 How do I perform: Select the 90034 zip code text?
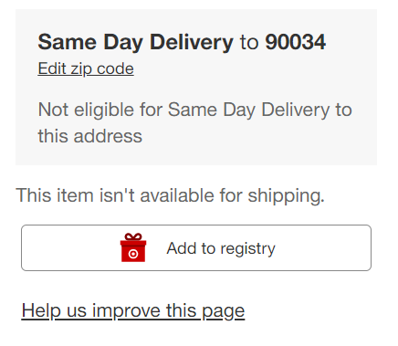pyautogui.click(x=296, y=42)
